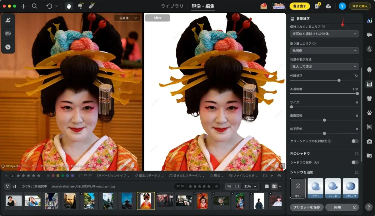This screenshot has width=375, height=216.
Task: Toggle シャドウの保持 (AI) switch
Action: 355,162
